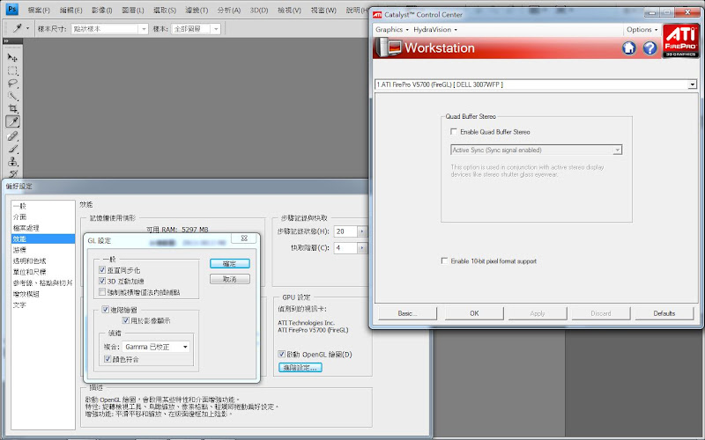Image resolution: width=705 pixels, height=440 pixels.
Task: Click the ATI FirePro logo
Action: (680, 40)
